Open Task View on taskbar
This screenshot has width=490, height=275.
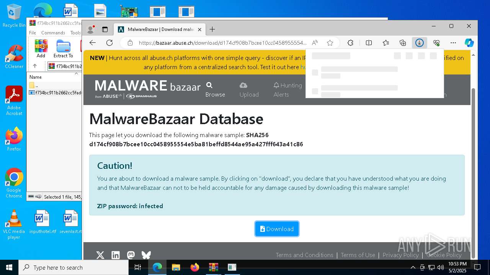[138, 267]
